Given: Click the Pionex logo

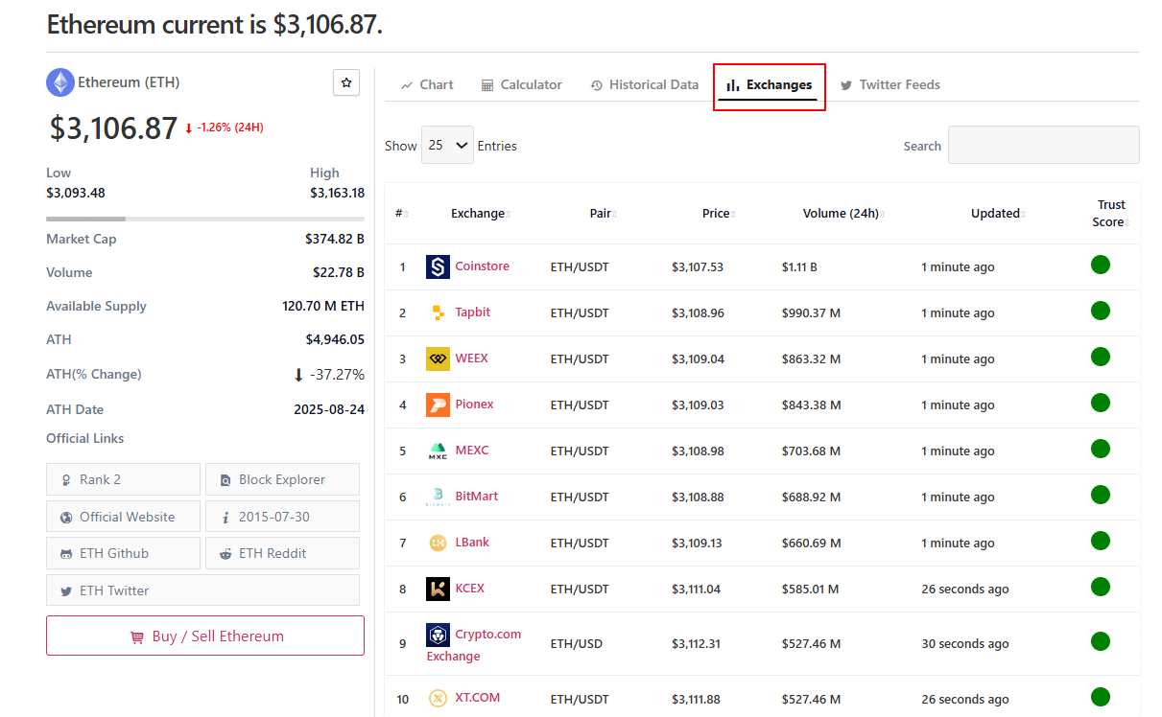Looking at the screenshot, I should tap(438, 405).
